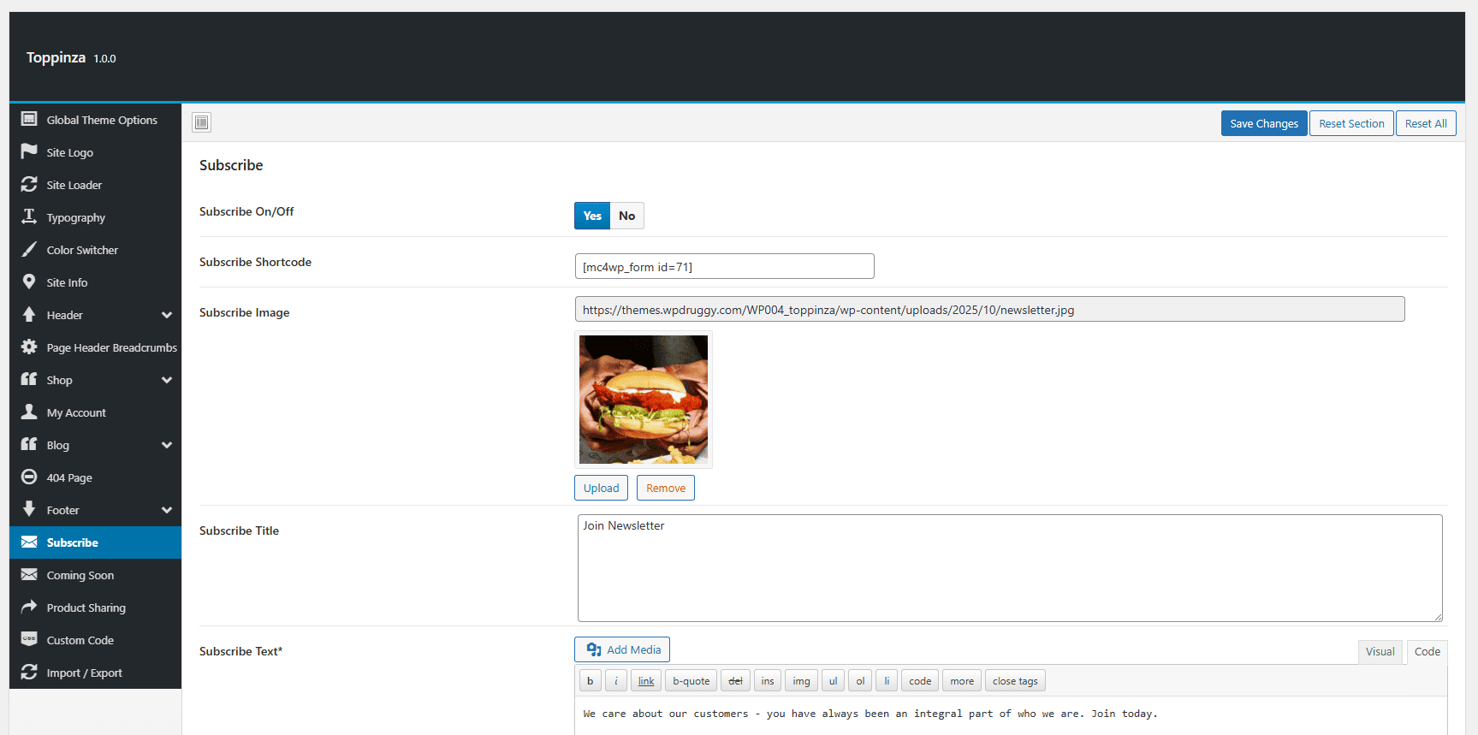Switch Subscribe On/Off to No

[x=627, y=216]
